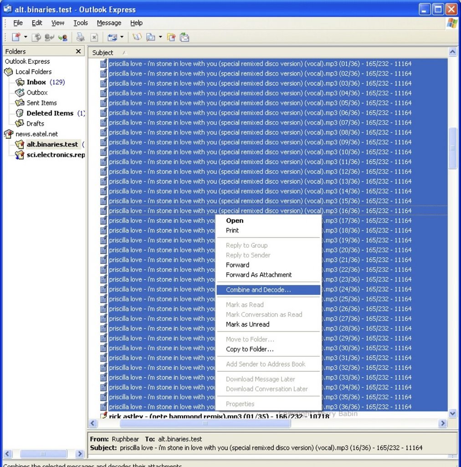Open the Addresses book toolbar icon

137,37
